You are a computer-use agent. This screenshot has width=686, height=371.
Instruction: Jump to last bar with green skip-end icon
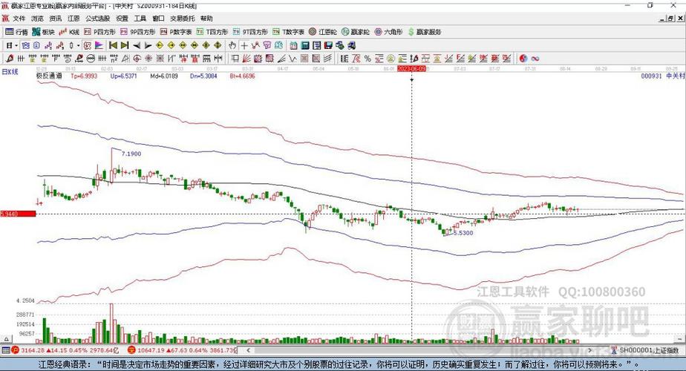[x=125, y=45]
